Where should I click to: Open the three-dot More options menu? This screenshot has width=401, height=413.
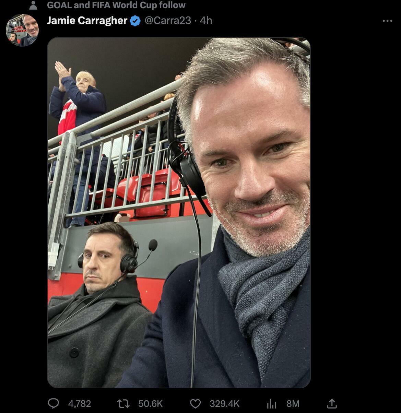tap(387, 21)
